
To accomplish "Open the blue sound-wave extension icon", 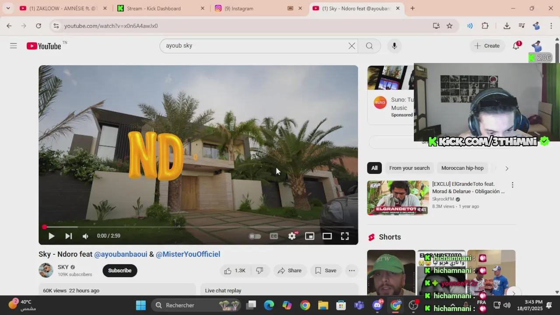I will [470, 26].
